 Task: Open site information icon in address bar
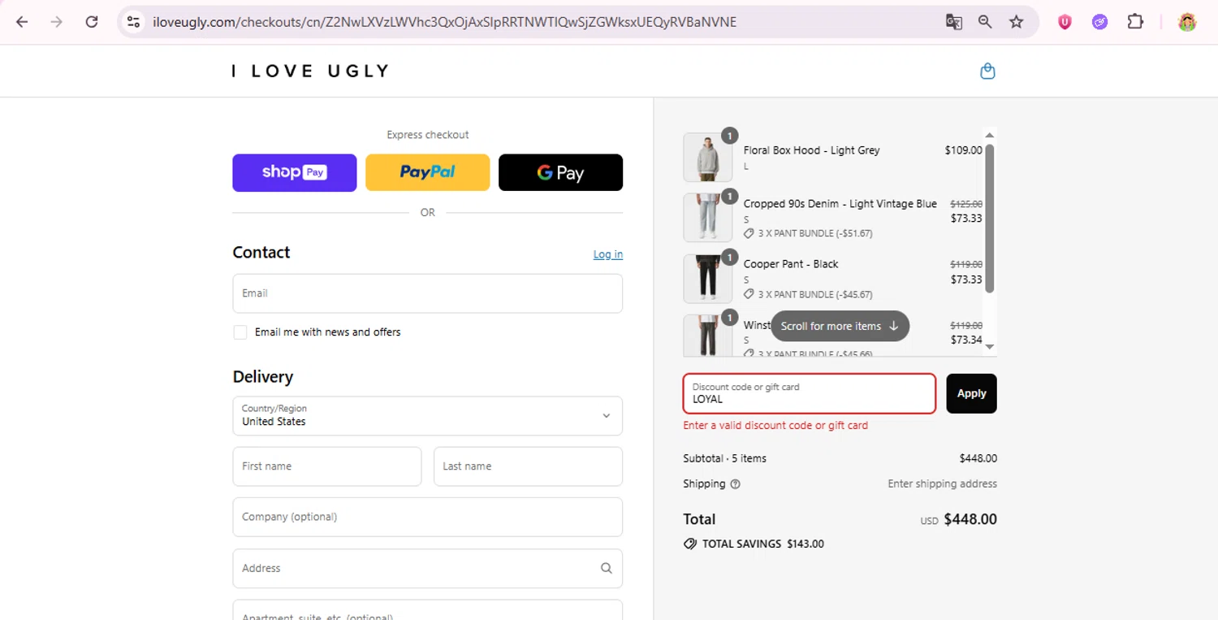click(x=134, y=22)
